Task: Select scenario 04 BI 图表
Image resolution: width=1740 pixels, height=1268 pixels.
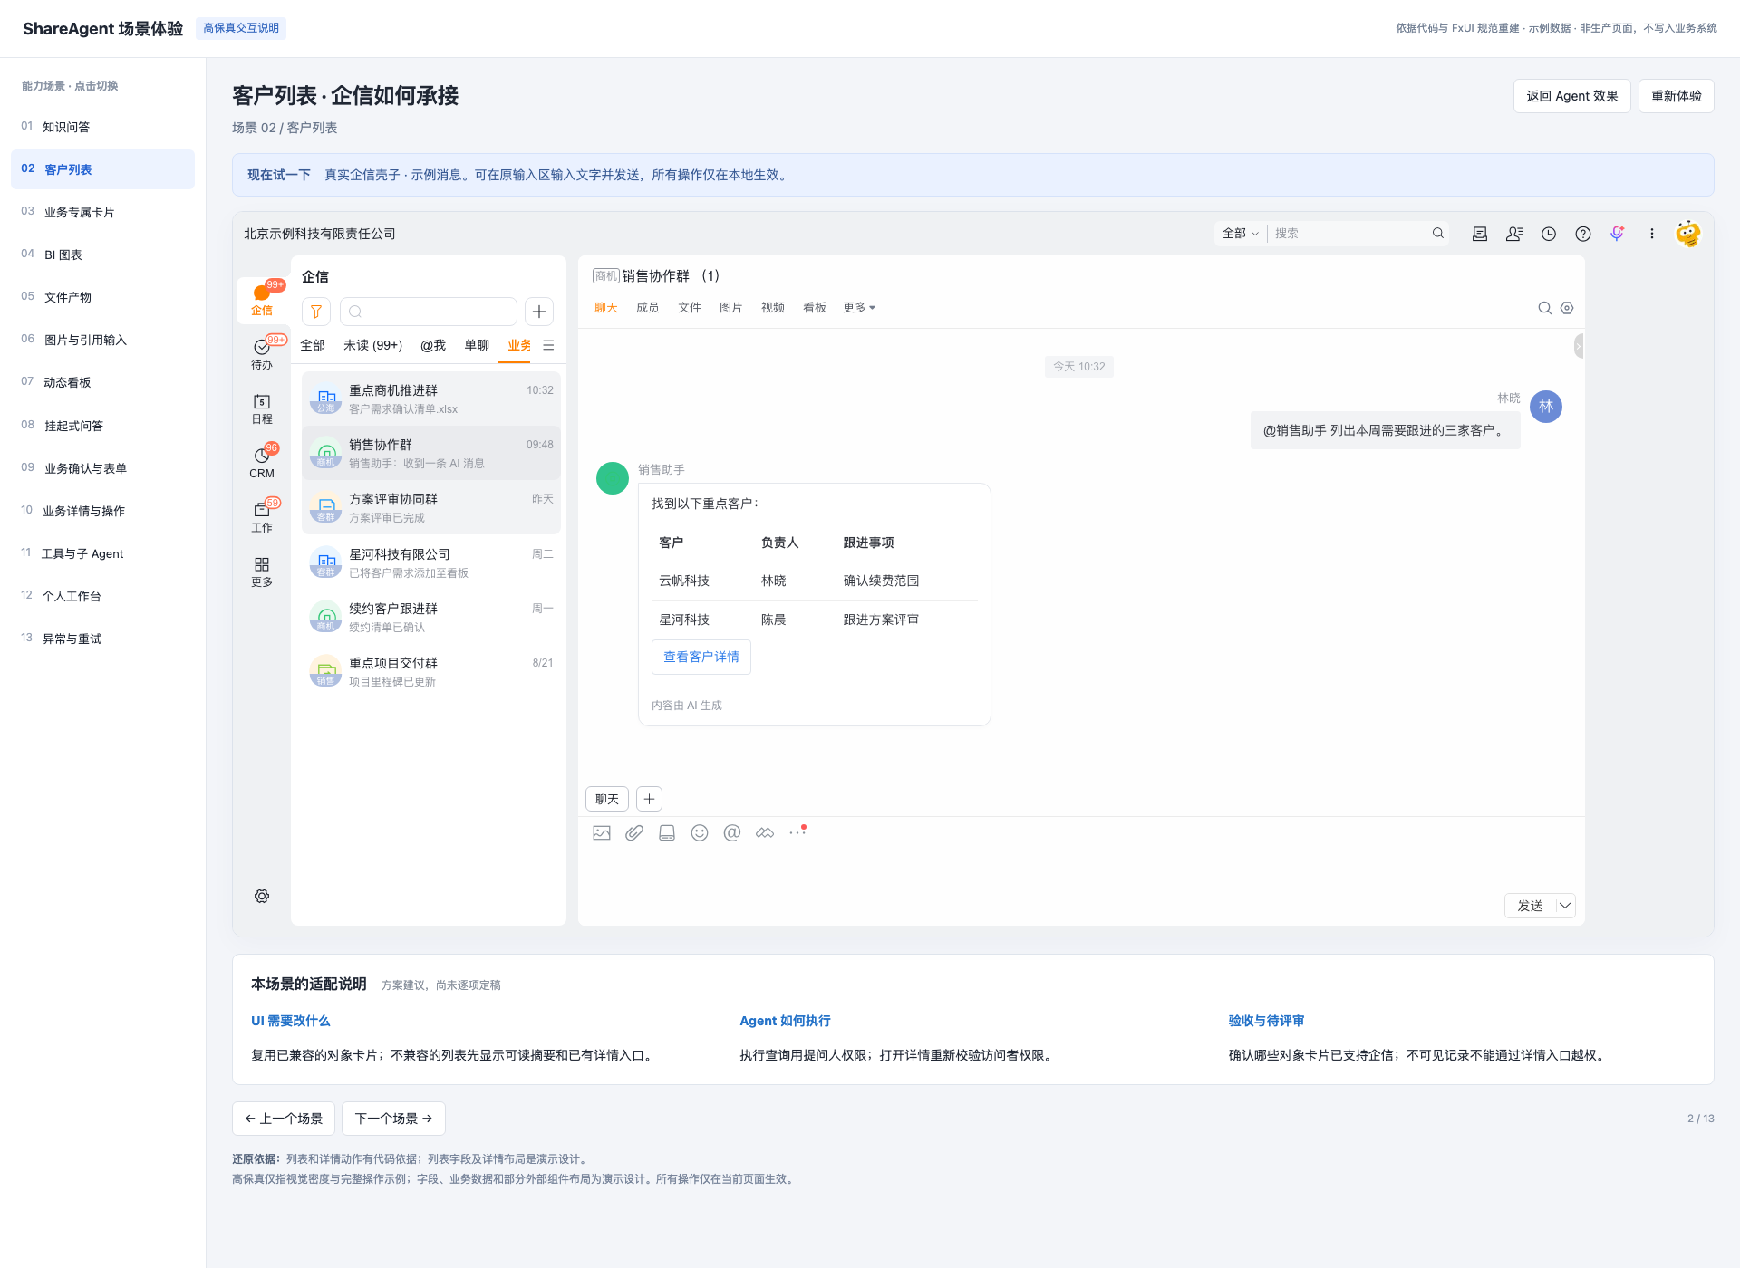Action: click(102, 255)
